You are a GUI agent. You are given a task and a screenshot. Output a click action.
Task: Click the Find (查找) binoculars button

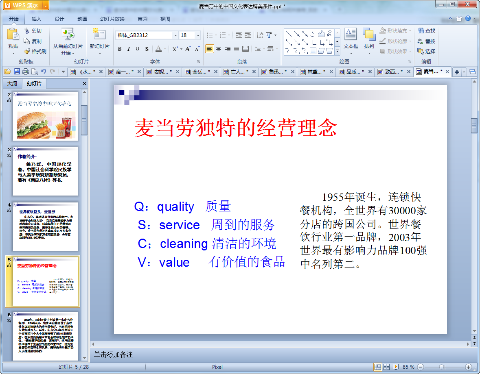[x=426, y=30]
